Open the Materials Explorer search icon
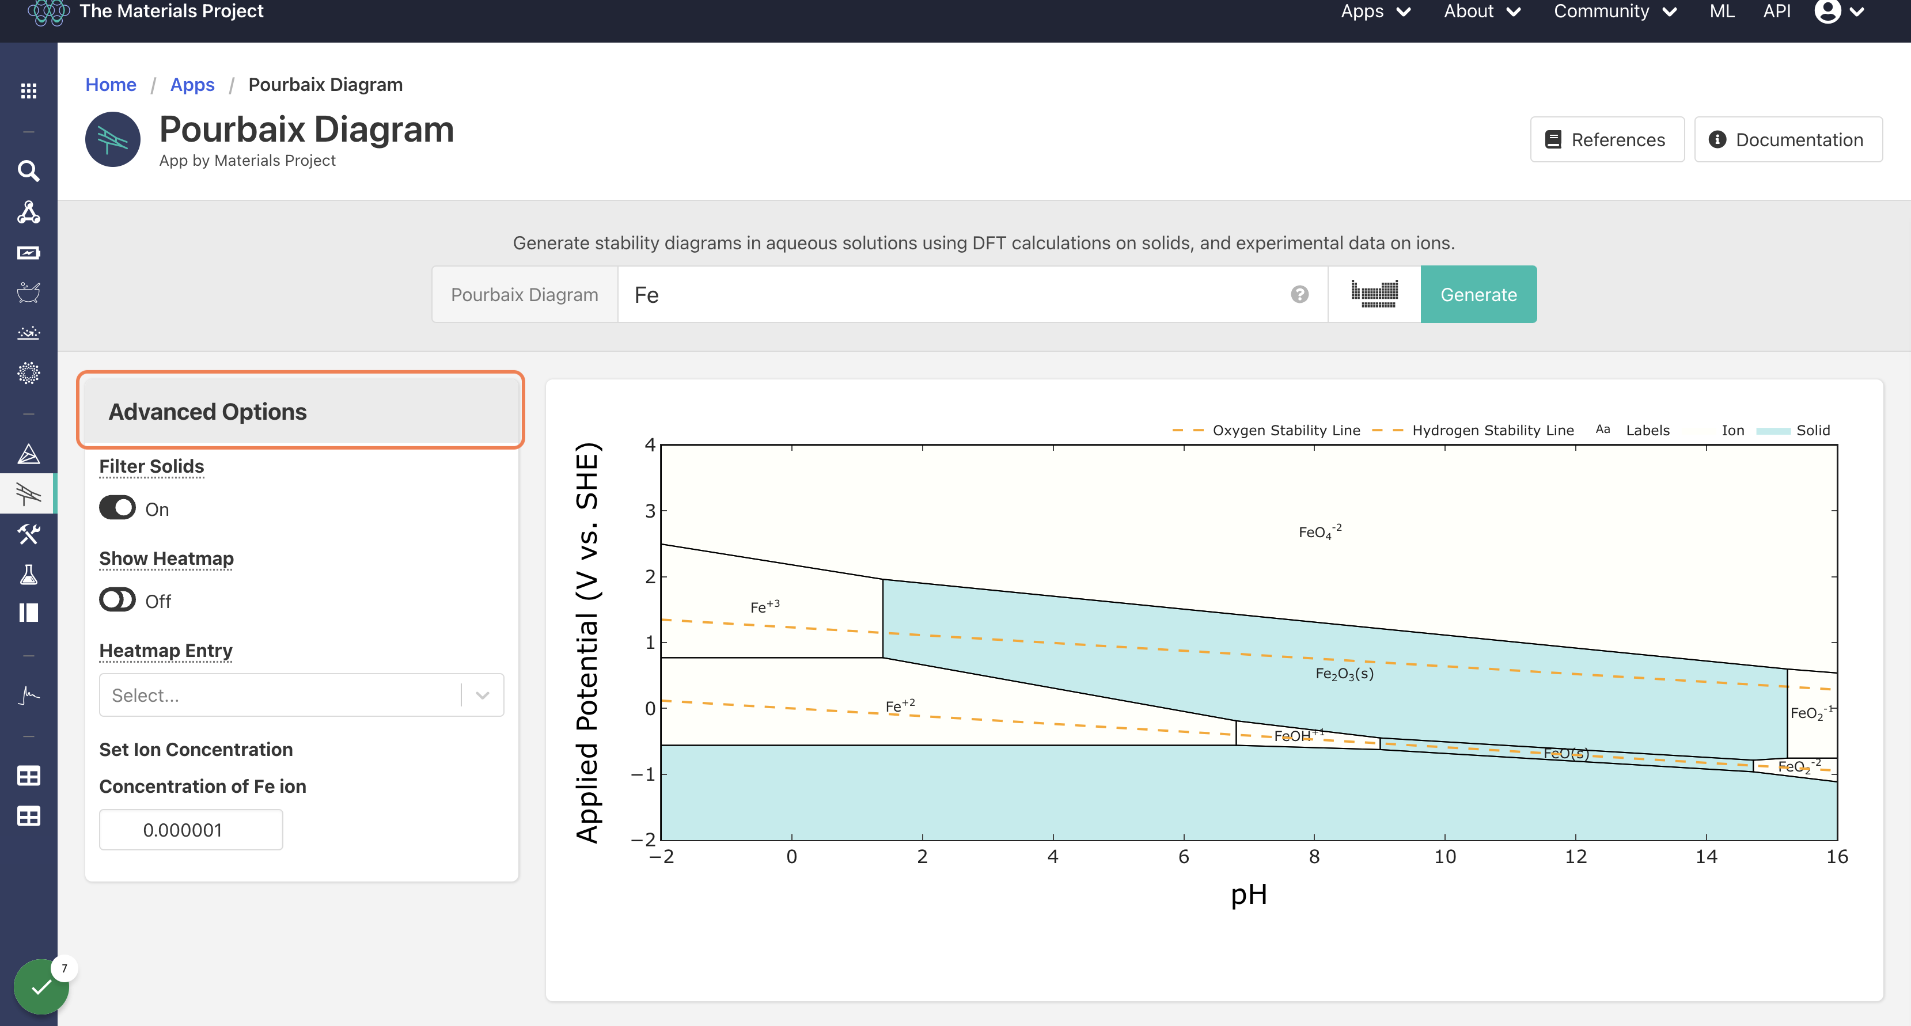This screenshot has width=1911, height=1026. tap(28, 170)
